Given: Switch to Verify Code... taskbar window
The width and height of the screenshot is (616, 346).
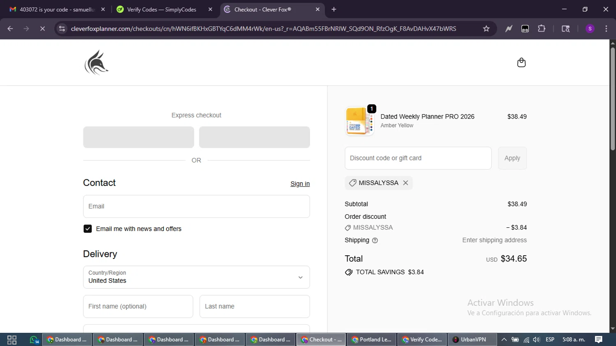Looking at the screenshot, I should pyautogui.click(x=422, y=340).
